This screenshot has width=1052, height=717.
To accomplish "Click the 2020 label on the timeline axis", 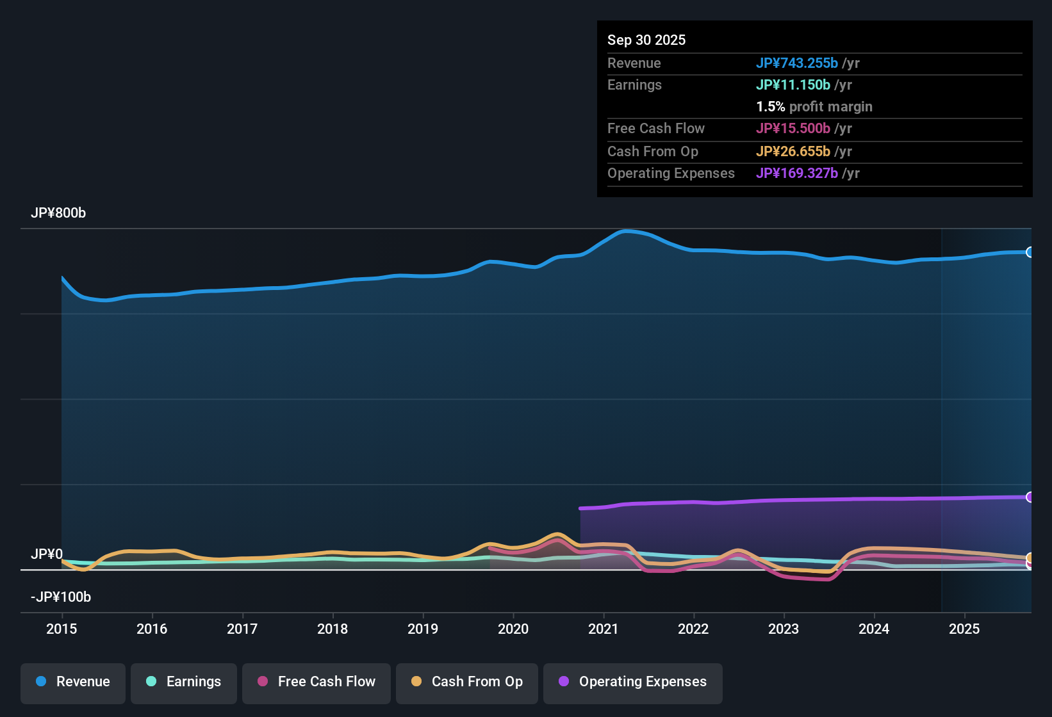I will pos(513,629).
